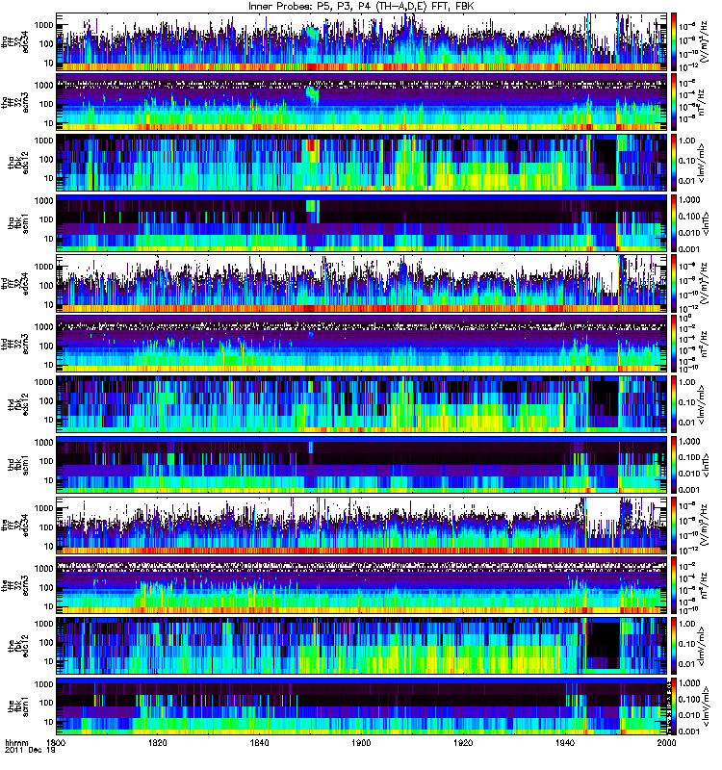Click the nT²/Hz unit label of thd scm3
Image resolution: width=722 pixels, height=770 pixels.
pyautogui.click(x=704, y=344)
